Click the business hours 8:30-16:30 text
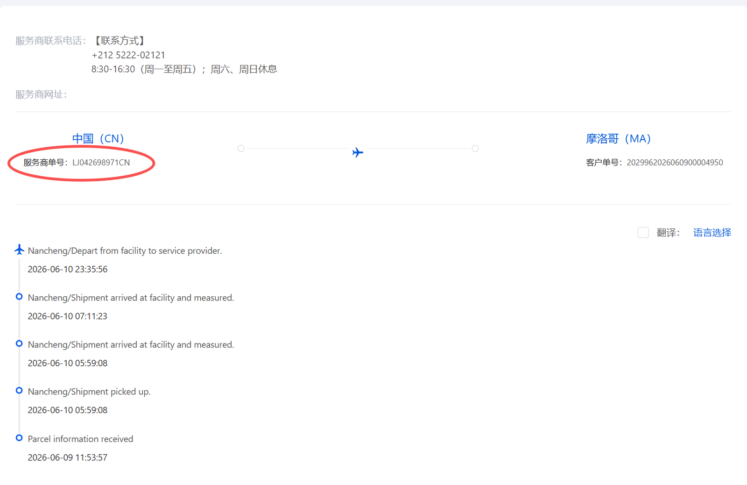The width and height of the screenshot is (747, 485). point(184,69)
